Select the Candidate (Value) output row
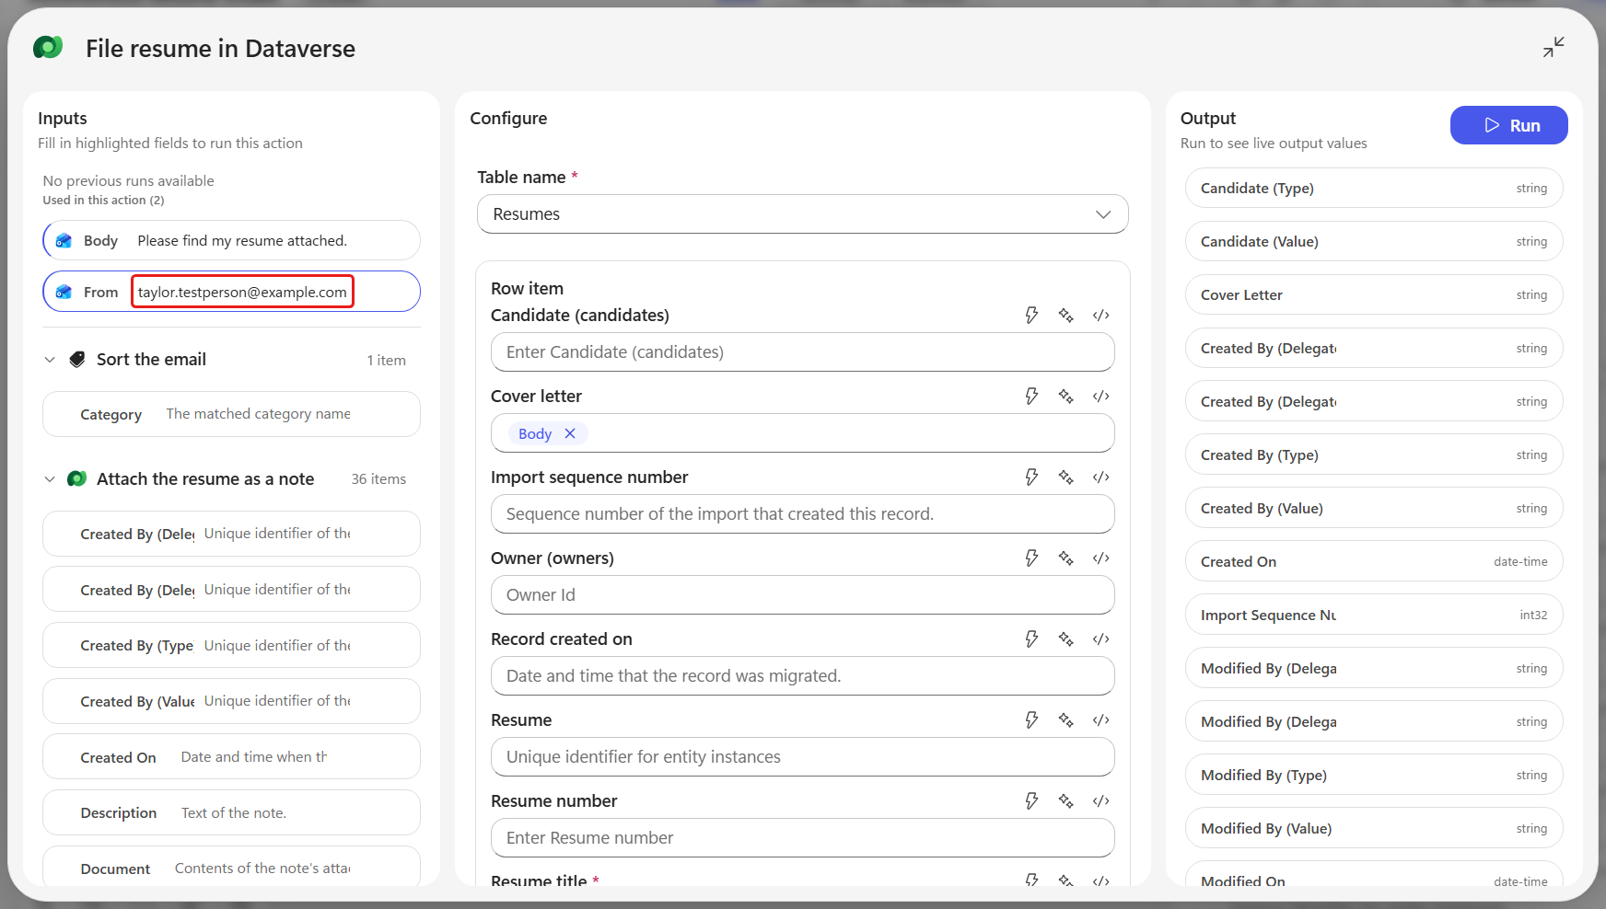This screenshot has width=1606, height=909. pos(1374,241)
